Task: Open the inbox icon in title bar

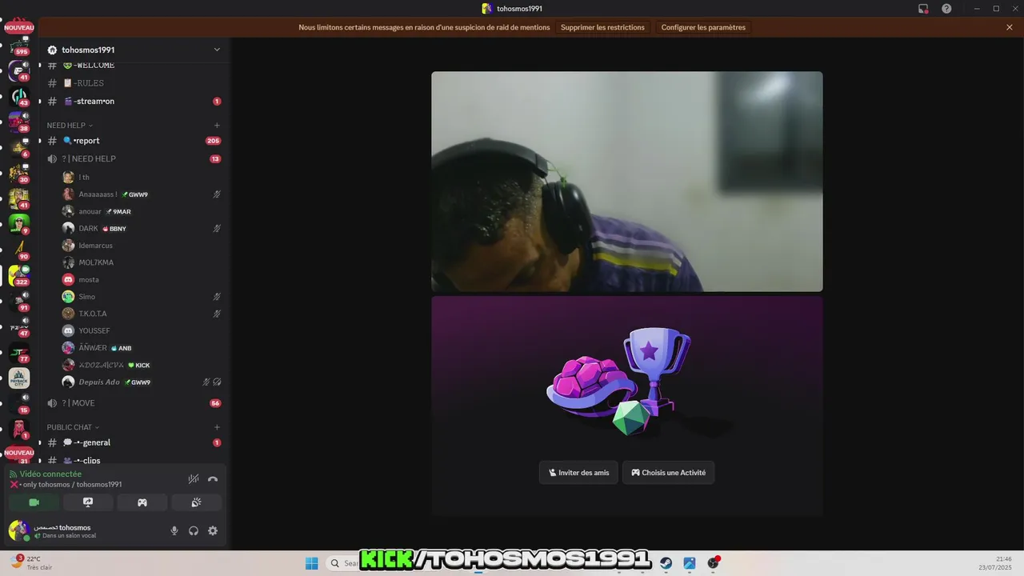Action: pos(923,9)
